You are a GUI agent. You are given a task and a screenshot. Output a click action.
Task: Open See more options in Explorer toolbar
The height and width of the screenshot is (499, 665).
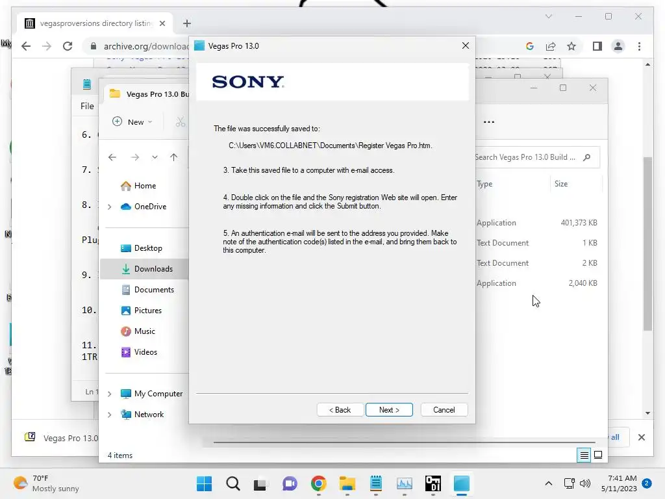[488, 122]
